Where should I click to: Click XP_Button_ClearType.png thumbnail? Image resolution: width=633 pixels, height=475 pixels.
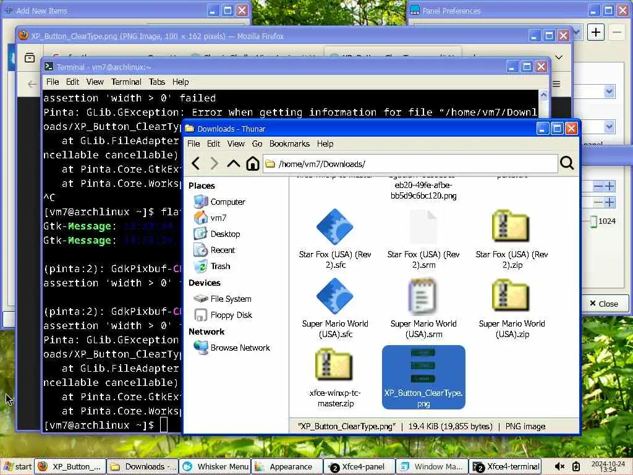pyautogui.click(x=423, y=366)
